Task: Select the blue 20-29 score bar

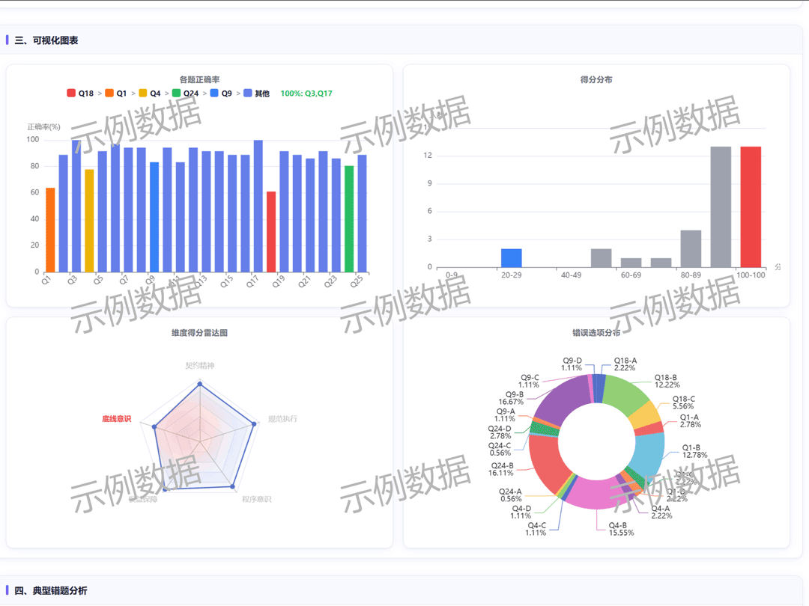Action: tap(512, 258)
